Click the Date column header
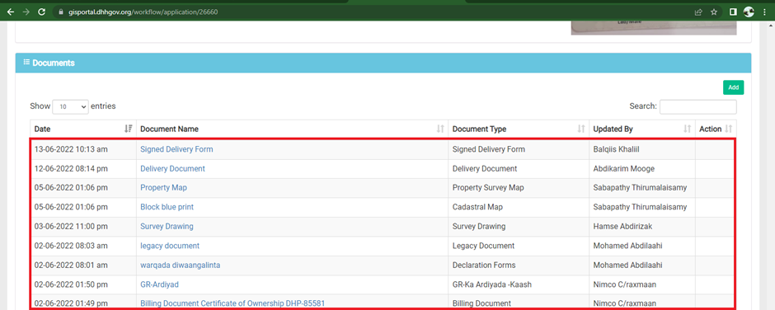The image size is (775, 310). (x=83, y=129)
